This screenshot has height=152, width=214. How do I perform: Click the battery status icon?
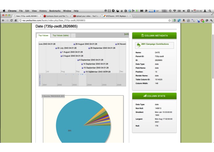179,11
